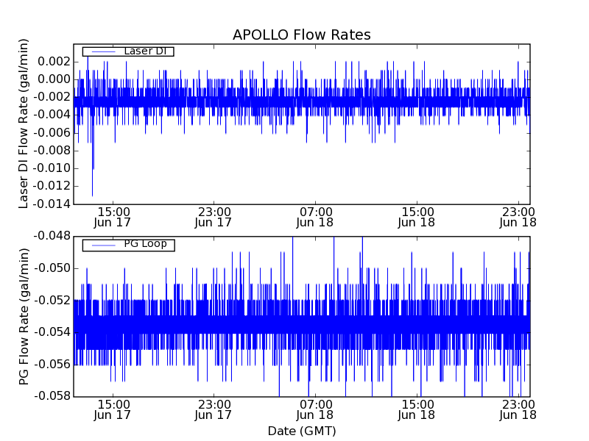Select the -0.012 y-axis tick label
This screenshot has height=441, width=589.
[x=52, y=186]
